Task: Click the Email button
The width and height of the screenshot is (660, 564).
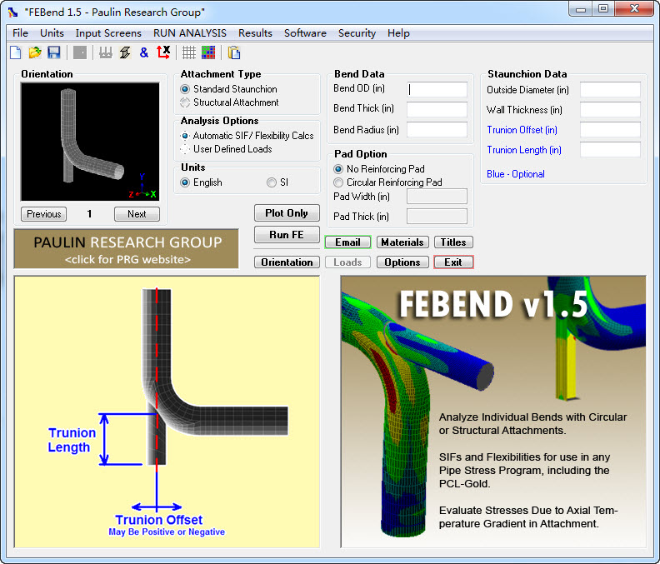Action: coord(347,242)
